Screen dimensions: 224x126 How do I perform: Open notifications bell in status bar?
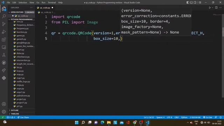pos(220,117)
